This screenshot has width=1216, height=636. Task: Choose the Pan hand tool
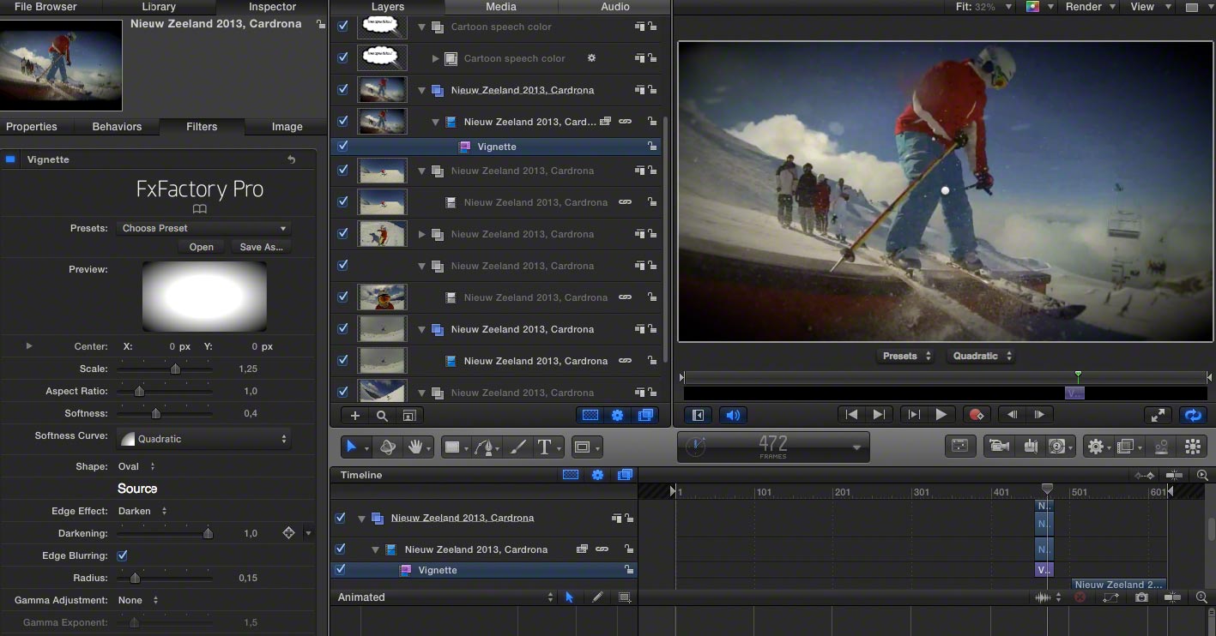click(x=416, y=447)
